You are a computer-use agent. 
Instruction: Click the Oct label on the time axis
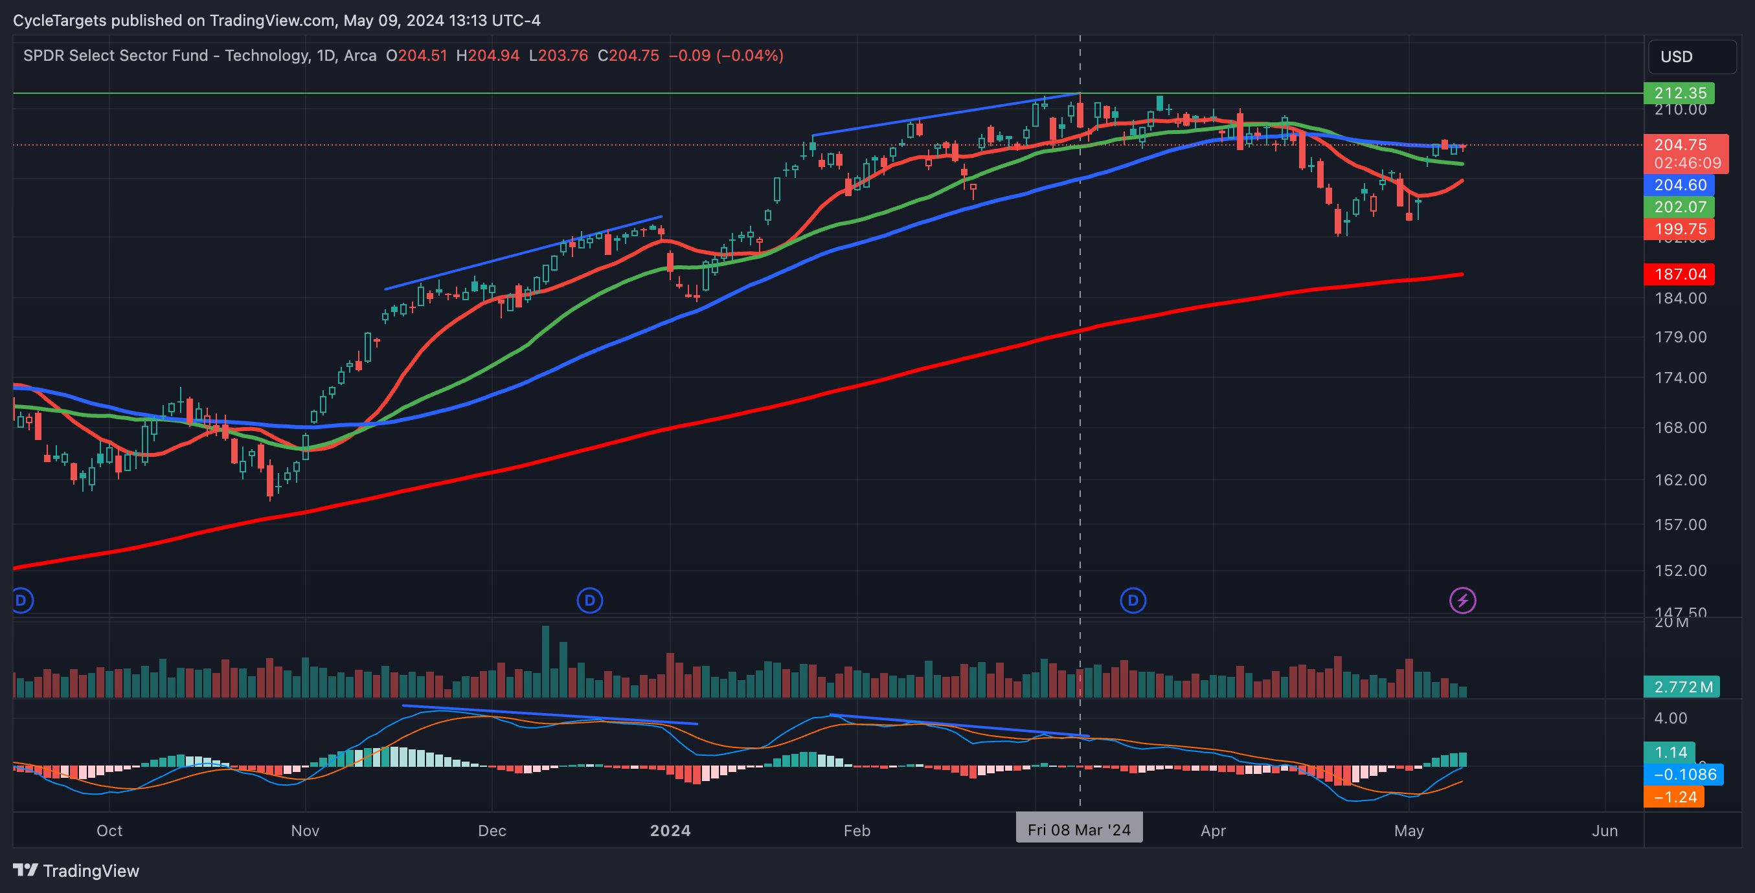pos(109,830)
